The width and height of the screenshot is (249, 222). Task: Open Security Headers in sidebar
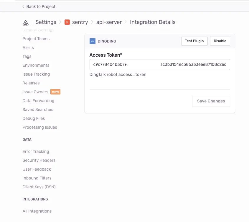(39, 160)
